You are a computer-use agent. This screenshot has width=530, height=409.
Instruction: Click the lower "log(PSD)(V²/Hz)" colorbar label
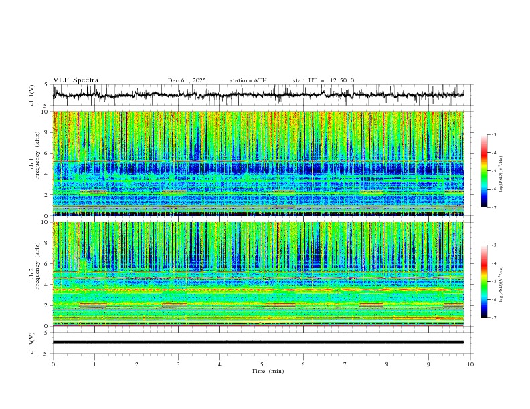(x=501, y=285)
